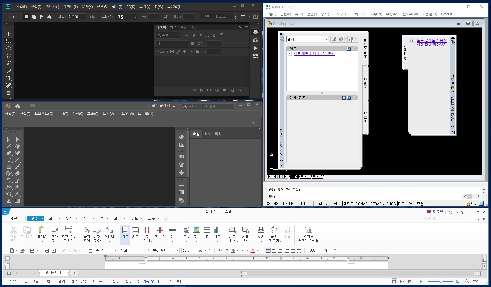Click the Adobe Stock search field in Illustrator
The width and height of the screenshot is (491, 287).
pyautogui.click(x=208, y=106)
